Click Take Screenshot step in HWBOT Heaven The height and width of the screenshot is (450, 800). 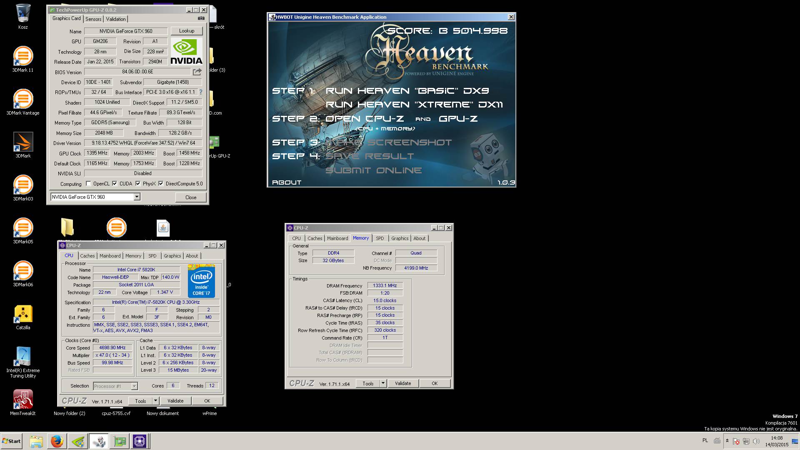click(388, 142)
